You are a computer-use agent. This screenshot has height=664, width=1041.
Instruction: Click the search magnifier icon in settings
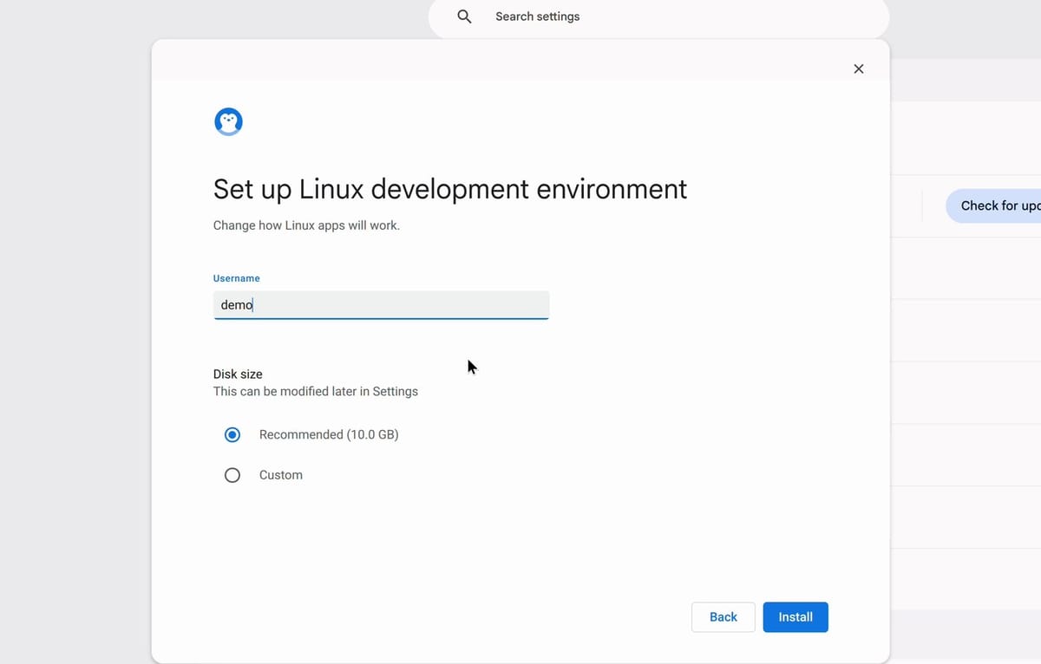(x=464, y=16)
